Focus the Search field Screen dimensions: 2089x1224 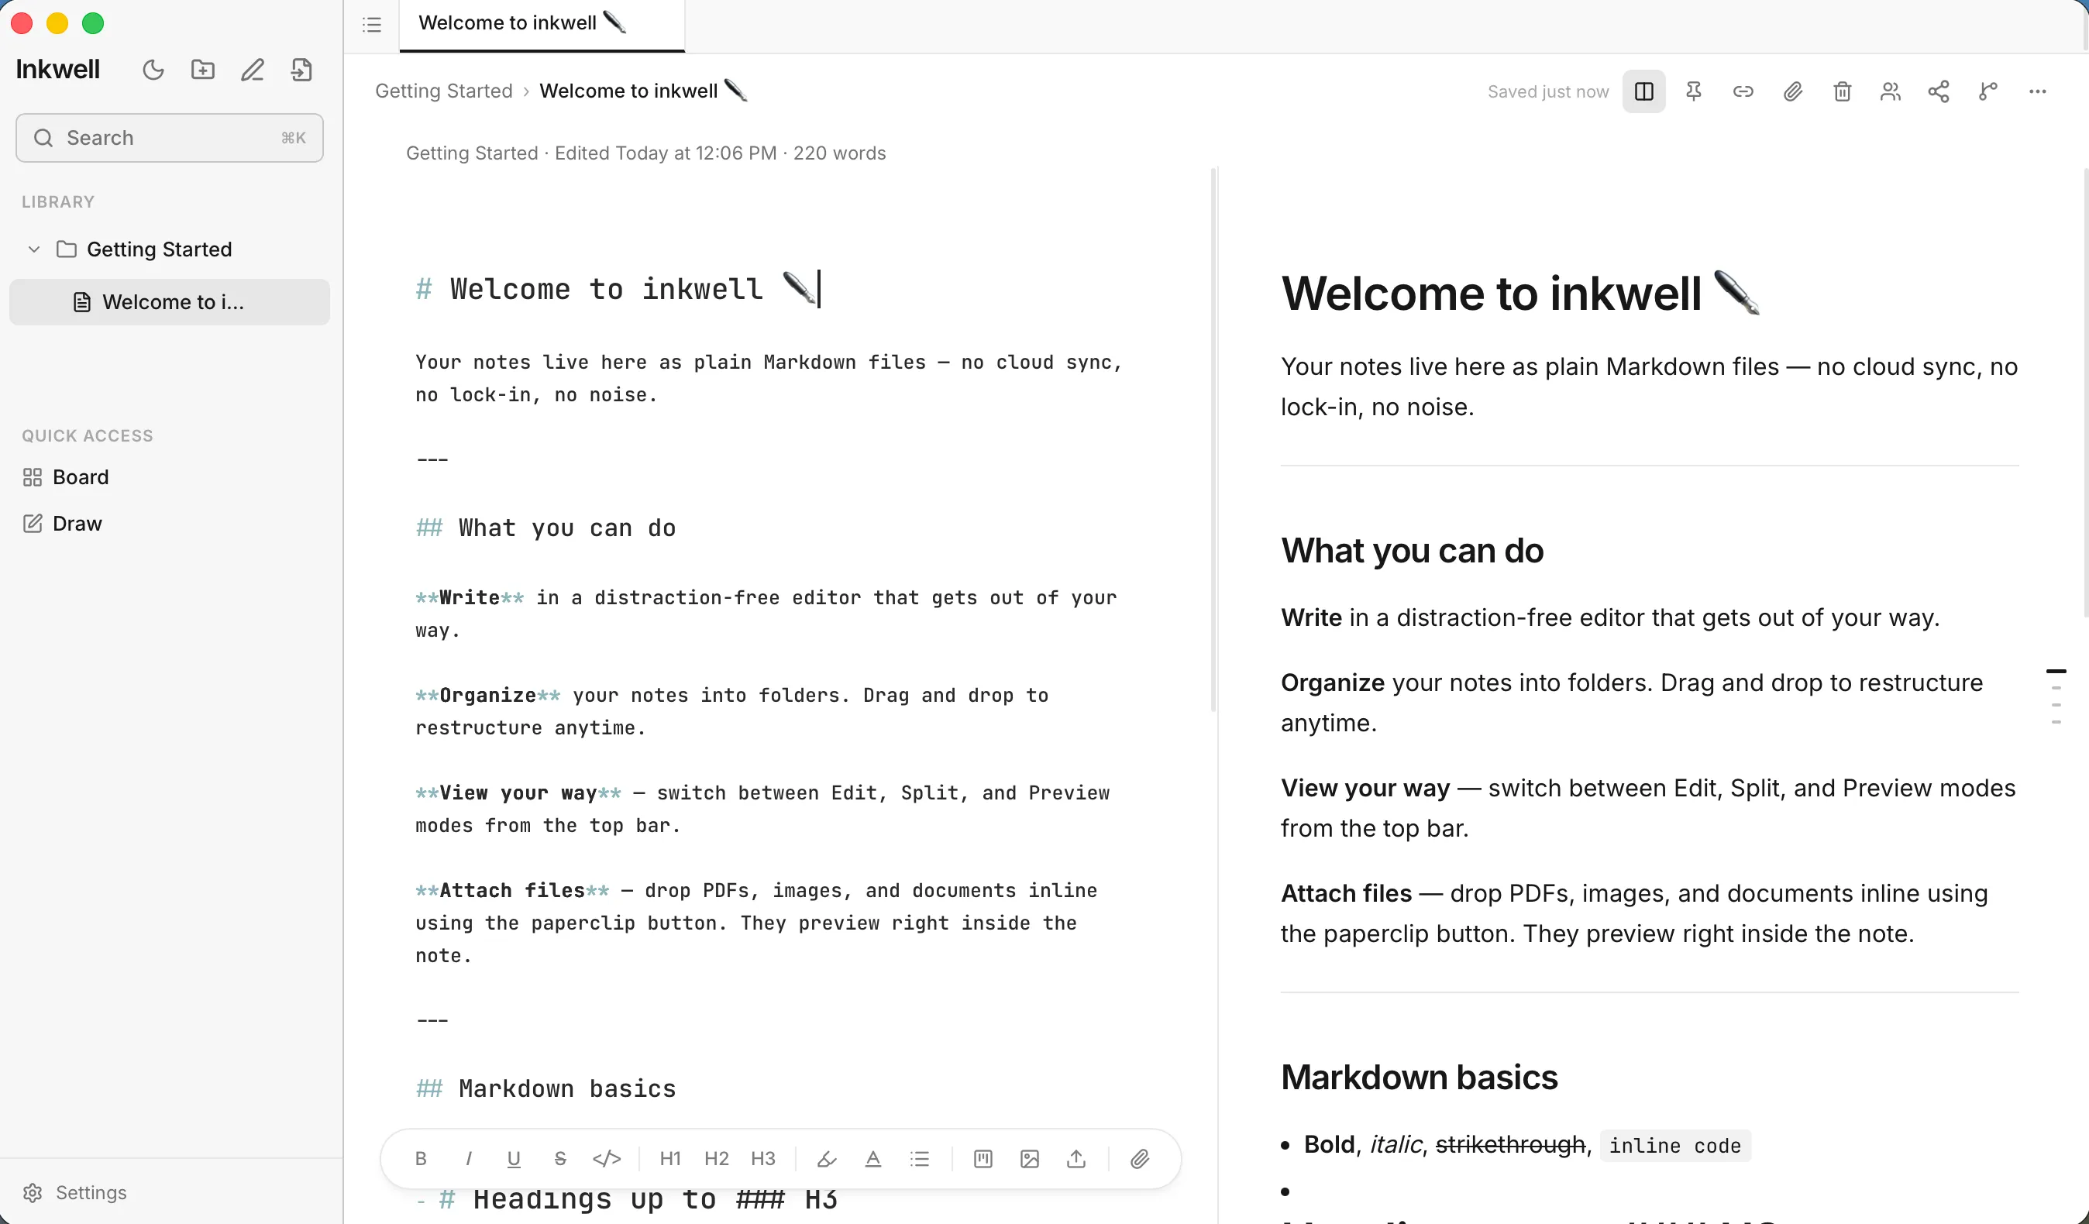(x=169, y=138)
